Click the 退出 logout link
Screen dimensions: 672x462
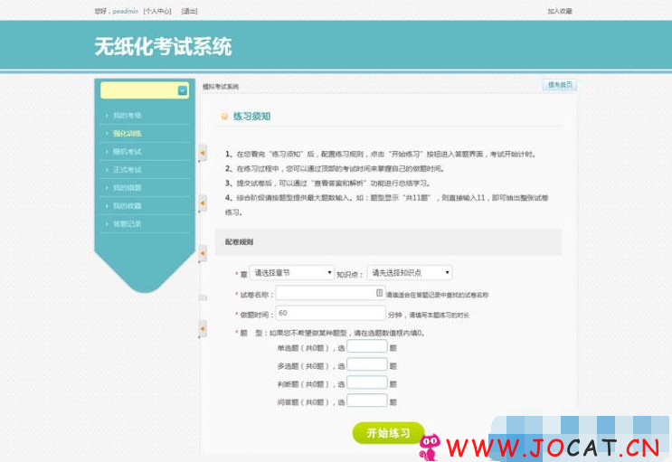tap(189, 11)
